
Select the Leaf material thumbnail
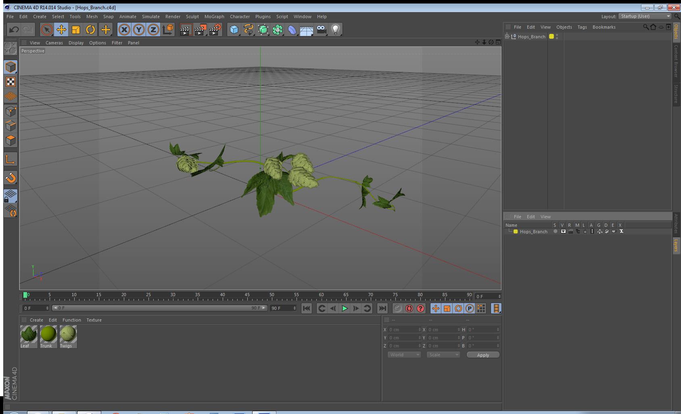click(29, 337)
